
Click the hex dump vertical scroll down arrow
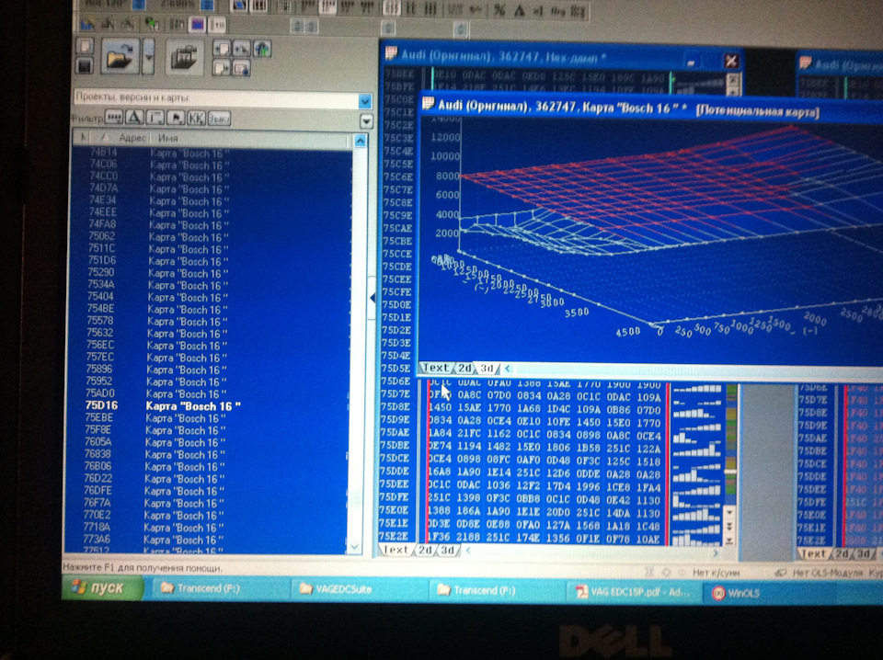point(729,513)
